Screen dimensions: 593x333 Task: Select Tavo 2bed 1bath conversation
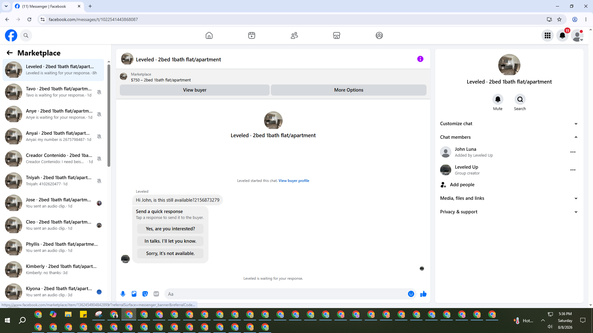[53, 92]
